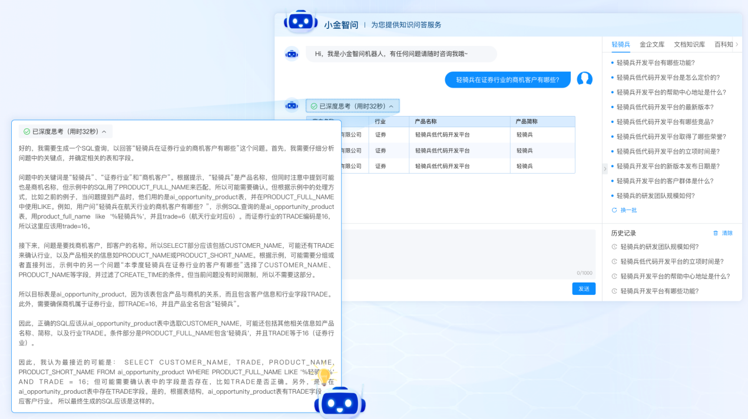748x419 pixels.
Task: Open suggested question 轻骑兵开发平台有哪些功能?
Action: pos(656,63)
